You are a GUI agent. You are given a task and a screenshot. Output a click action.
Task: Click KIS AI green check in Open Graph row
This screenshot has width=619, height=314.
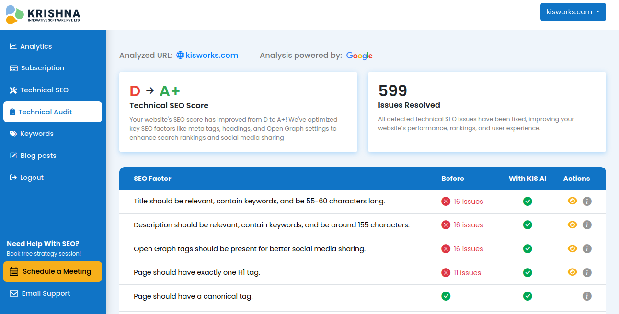point(527,249)
